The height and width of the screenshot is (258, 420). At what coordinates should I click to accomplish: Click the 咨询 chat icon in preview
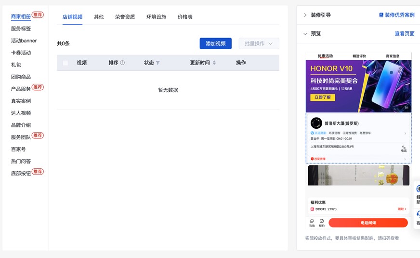coord(312,221)
